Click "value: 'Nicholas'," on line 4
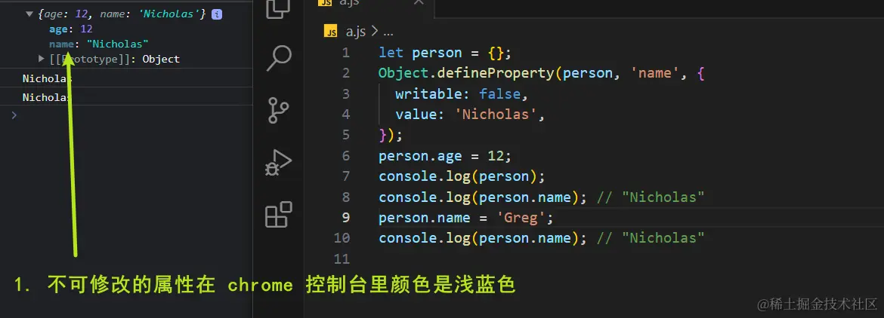Viewport: 884px width, 318px height. click(470, 115)
